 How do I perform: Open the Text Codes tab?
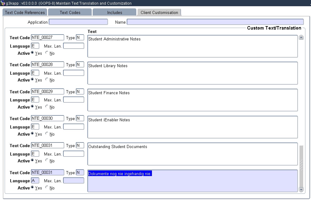[x=70, y=12]
